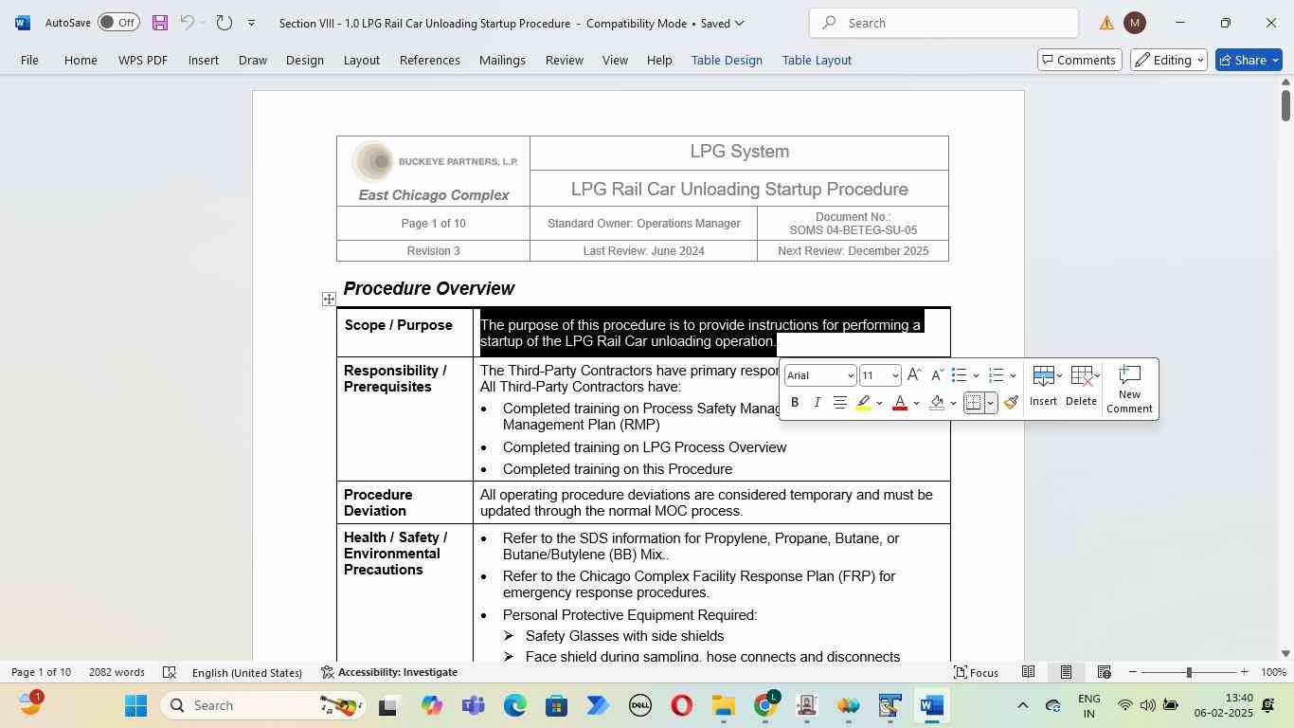Click the Shading paint bucket icon
Viewport: 1294px width, 728px height.
(x=937, y=403)
